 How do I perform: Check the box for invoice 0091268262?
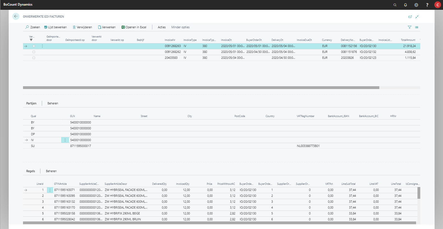click(x=34, y=52)
